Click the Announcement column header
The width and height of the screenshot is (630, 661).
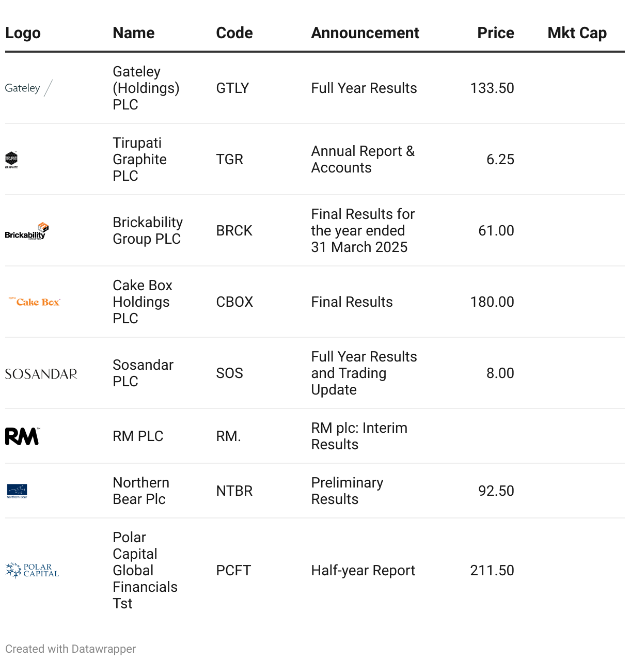(x=365, y=33)
